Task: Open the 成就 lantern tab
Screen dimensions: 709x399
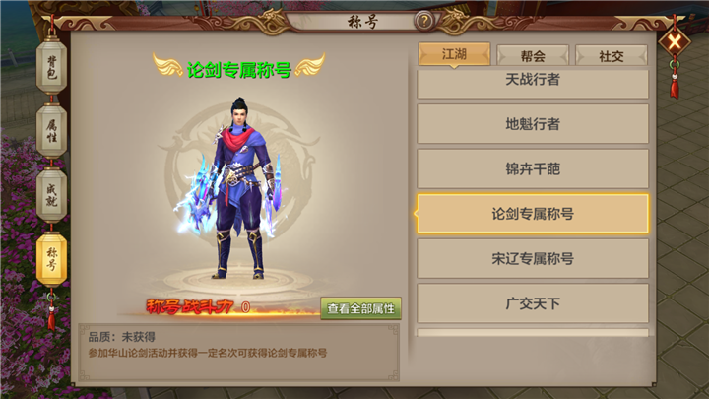Action: (51, 194)
